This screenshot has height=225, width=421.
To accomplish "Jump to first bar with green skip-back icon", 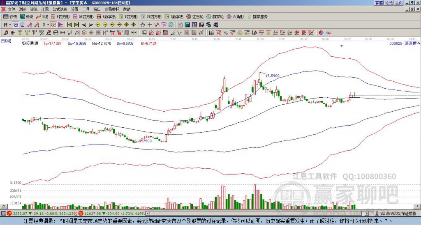I will 69,25.
